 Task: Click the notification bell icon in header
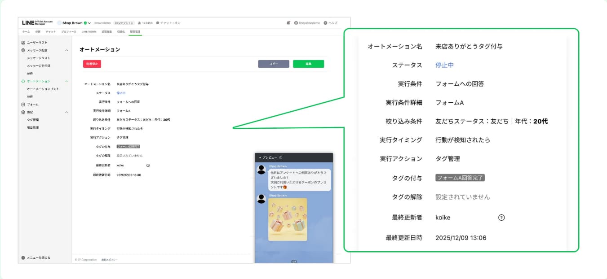tap(288, 23)
